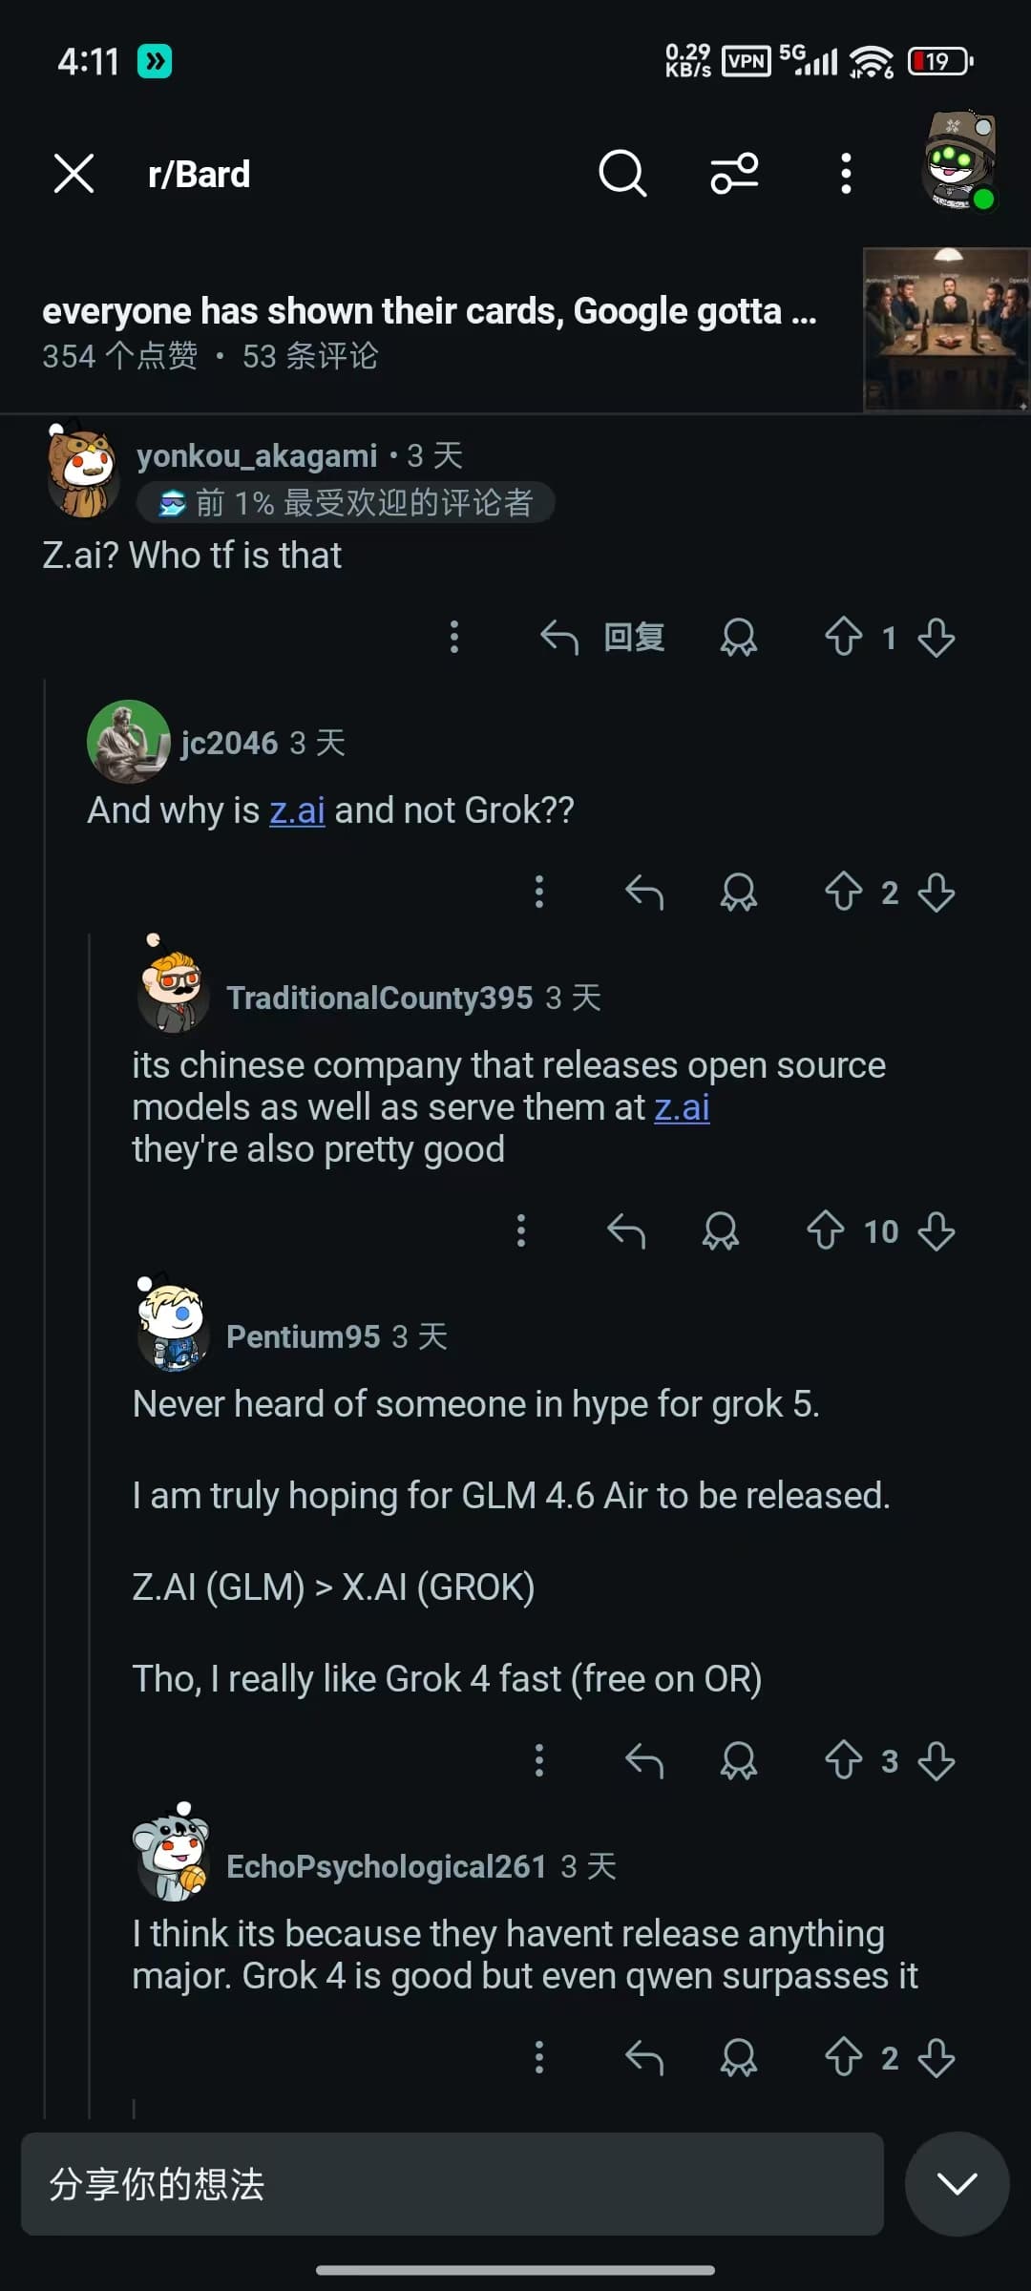Close the r/Bard post view
This screenshot has height=2291, width=1031.
point(74,174)
